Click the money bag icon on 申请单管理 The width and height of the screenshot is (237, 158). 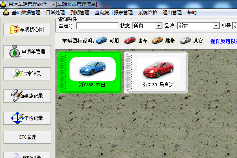pos(15,51)
